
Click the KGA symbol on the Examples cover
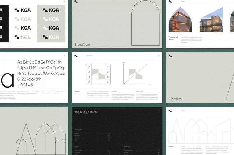click(170, 56)
